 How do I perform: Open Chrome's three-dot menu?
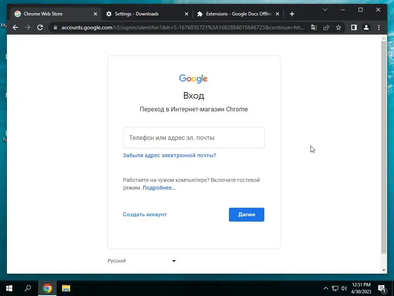(x=379, y=27)
